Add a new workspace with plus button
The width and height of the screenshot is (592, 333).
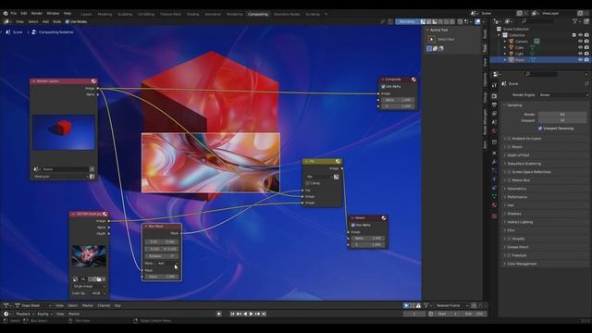pos(327,14)
